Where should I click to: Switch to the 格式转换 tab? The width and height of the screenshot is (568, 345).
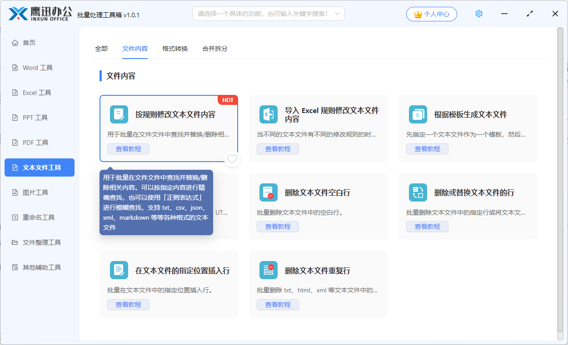coord(174,48)
